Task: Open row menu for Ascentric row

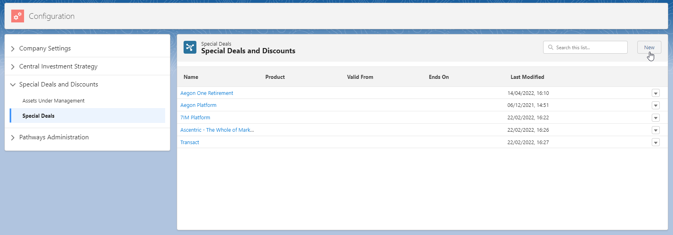Action: pyautogui.click(x=656, y=130)
